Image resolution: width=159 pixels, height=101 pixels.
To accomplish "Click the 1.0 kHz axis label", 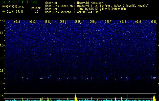I will click(x=2, y=45).
